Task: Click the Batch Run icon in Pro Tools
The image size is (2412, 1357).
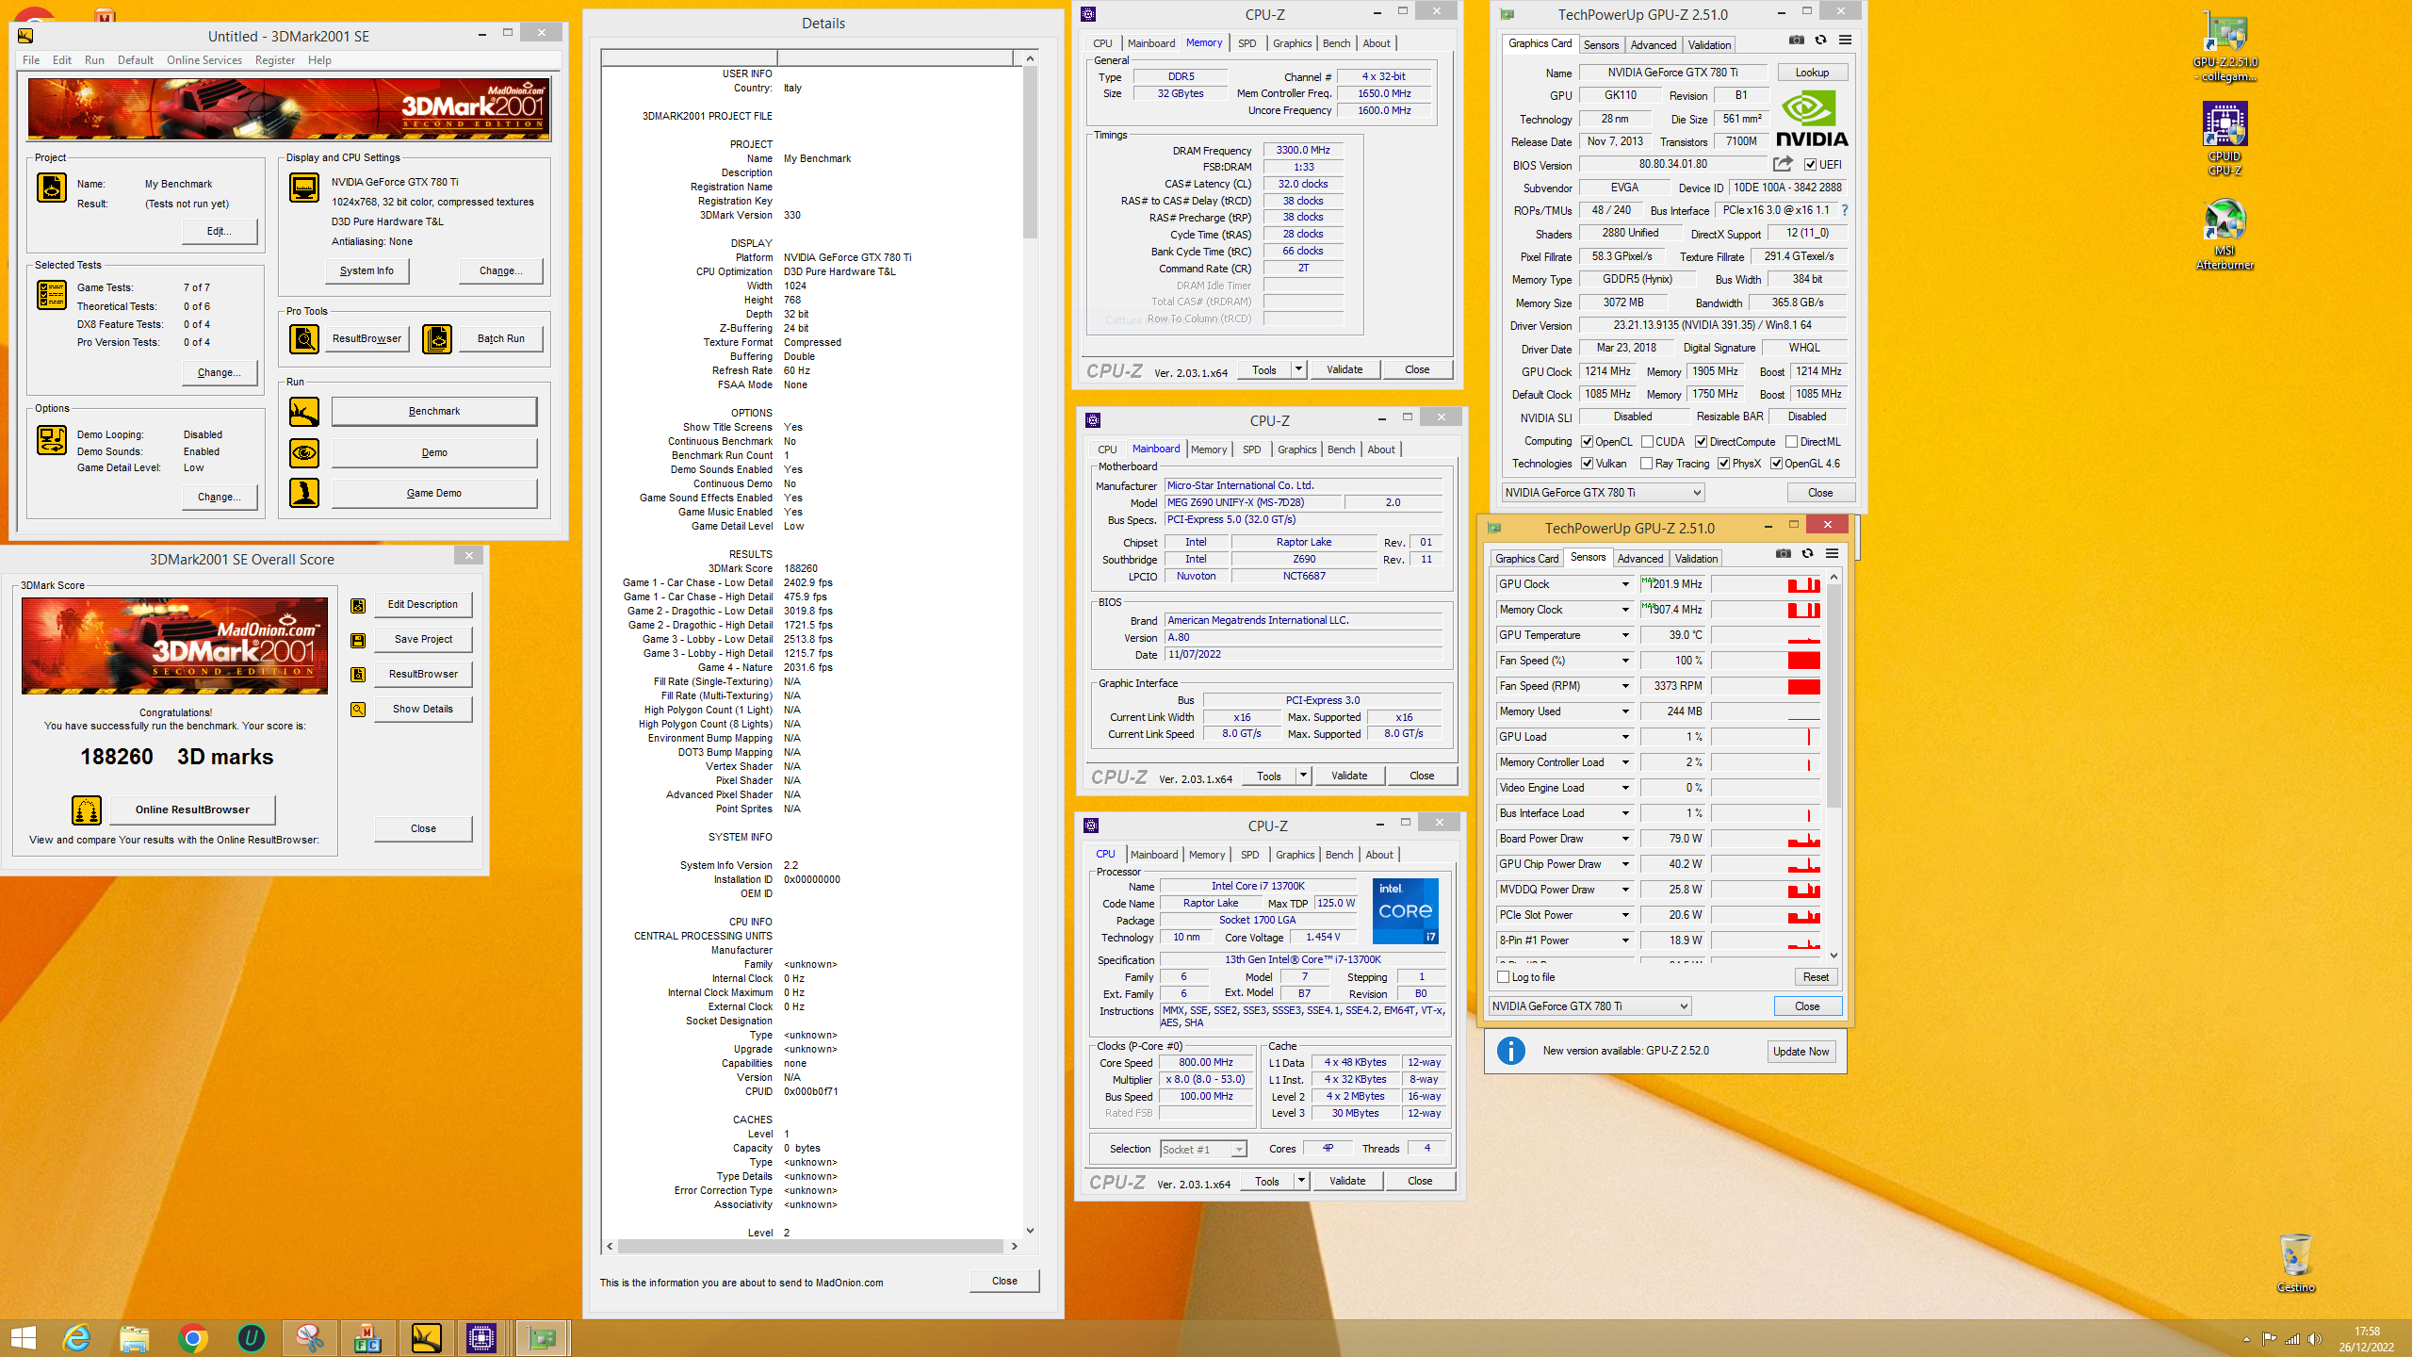Action: click(x=437, y=338)
